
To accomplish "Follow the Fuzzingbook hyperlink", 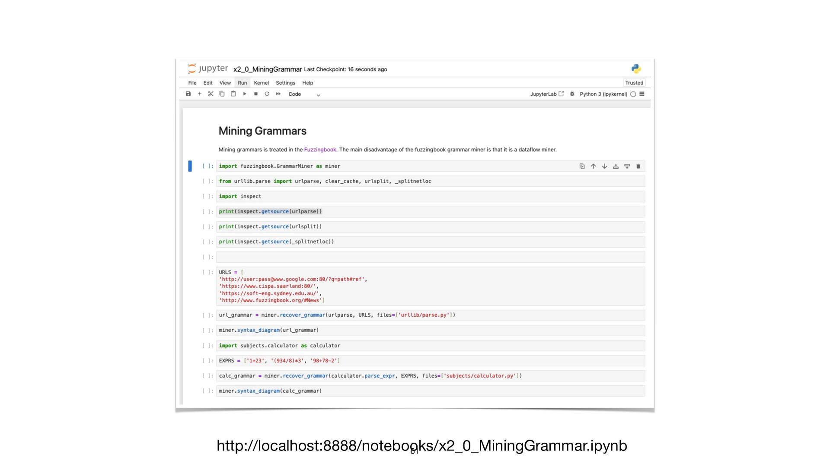I will click(x=320, y=150).
